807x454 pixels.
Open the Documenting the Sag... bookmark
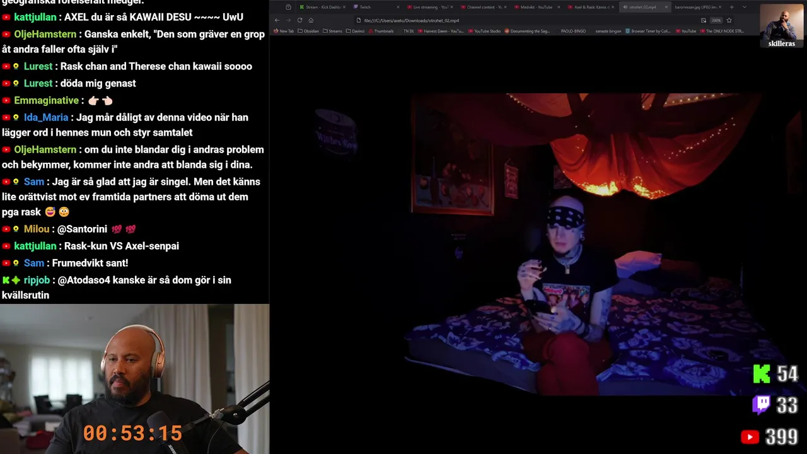coord(527,31)
